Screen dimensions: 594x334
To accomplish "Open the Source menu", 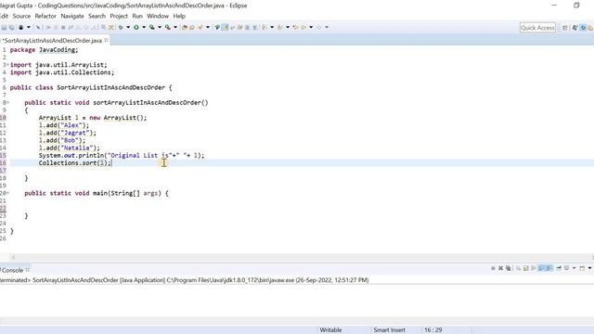I will coord(21,16).
